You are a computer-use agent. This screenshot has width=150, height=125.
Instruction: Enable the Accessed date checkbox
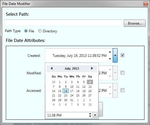coord(122,90)
